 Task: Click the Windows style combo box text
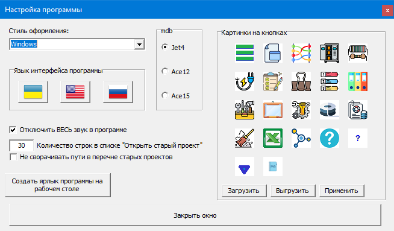23,44
